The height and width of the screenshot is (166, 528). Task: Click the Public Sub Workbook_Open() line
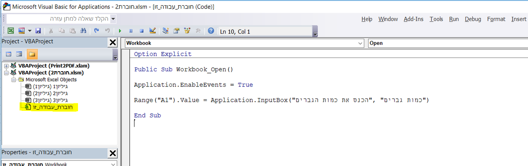point(184,70)
